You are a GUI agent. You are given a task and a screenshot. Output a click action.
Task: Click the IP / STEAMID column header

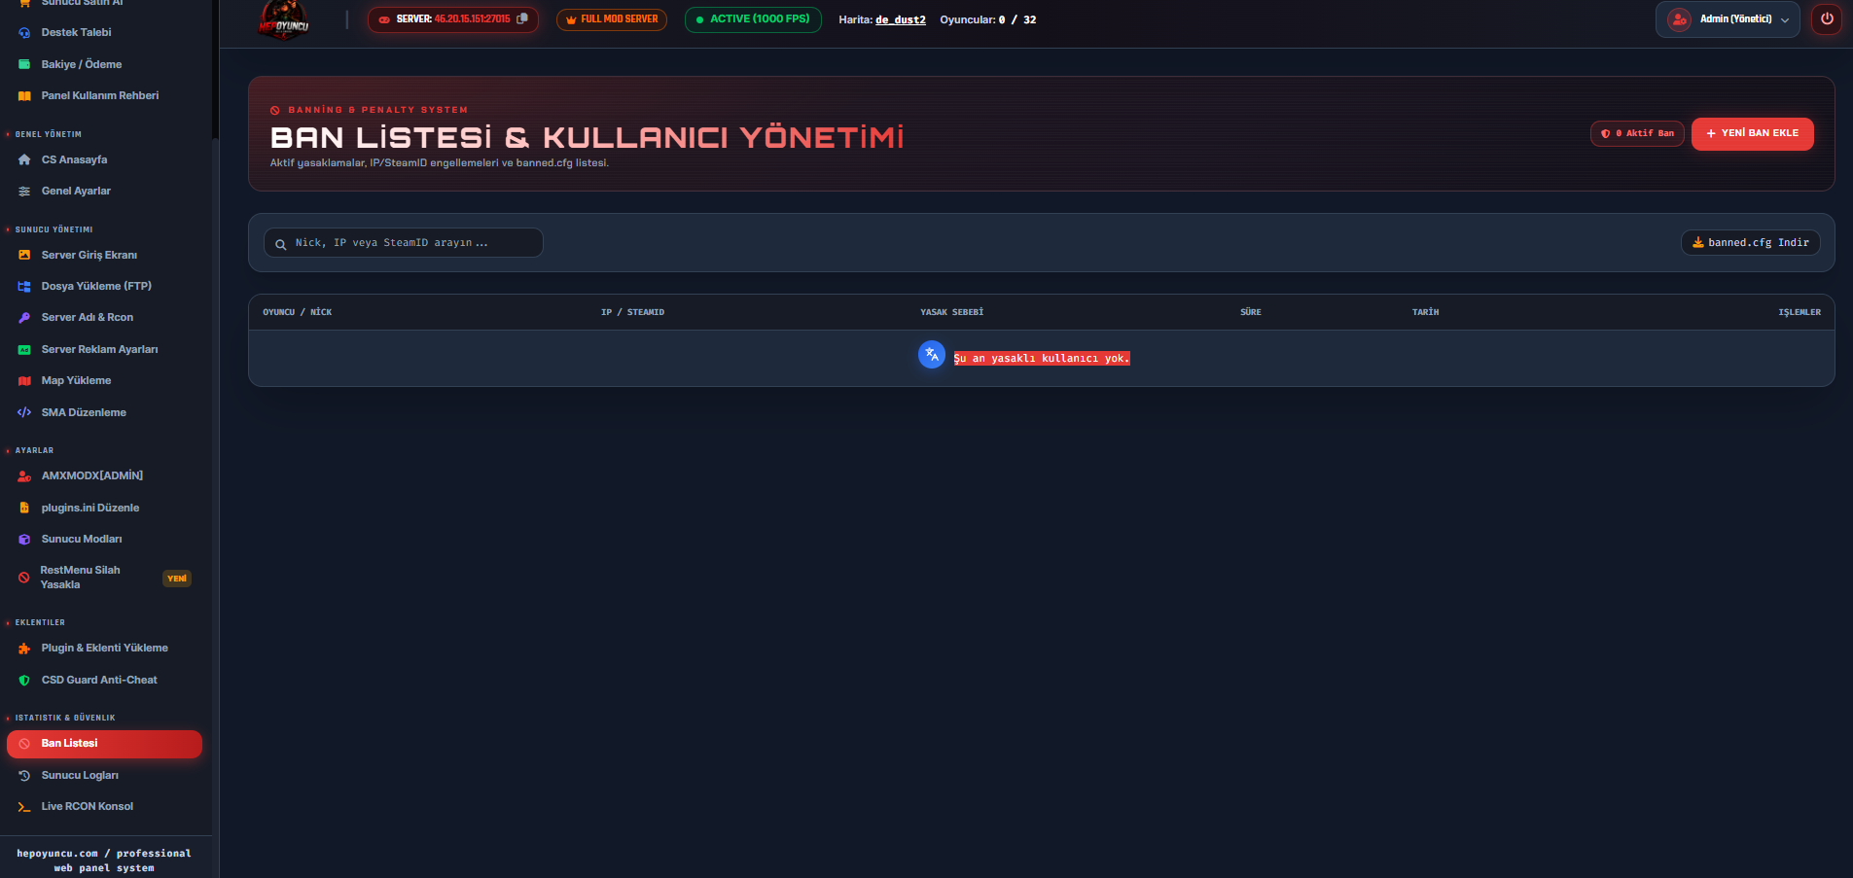click(633, 312)
